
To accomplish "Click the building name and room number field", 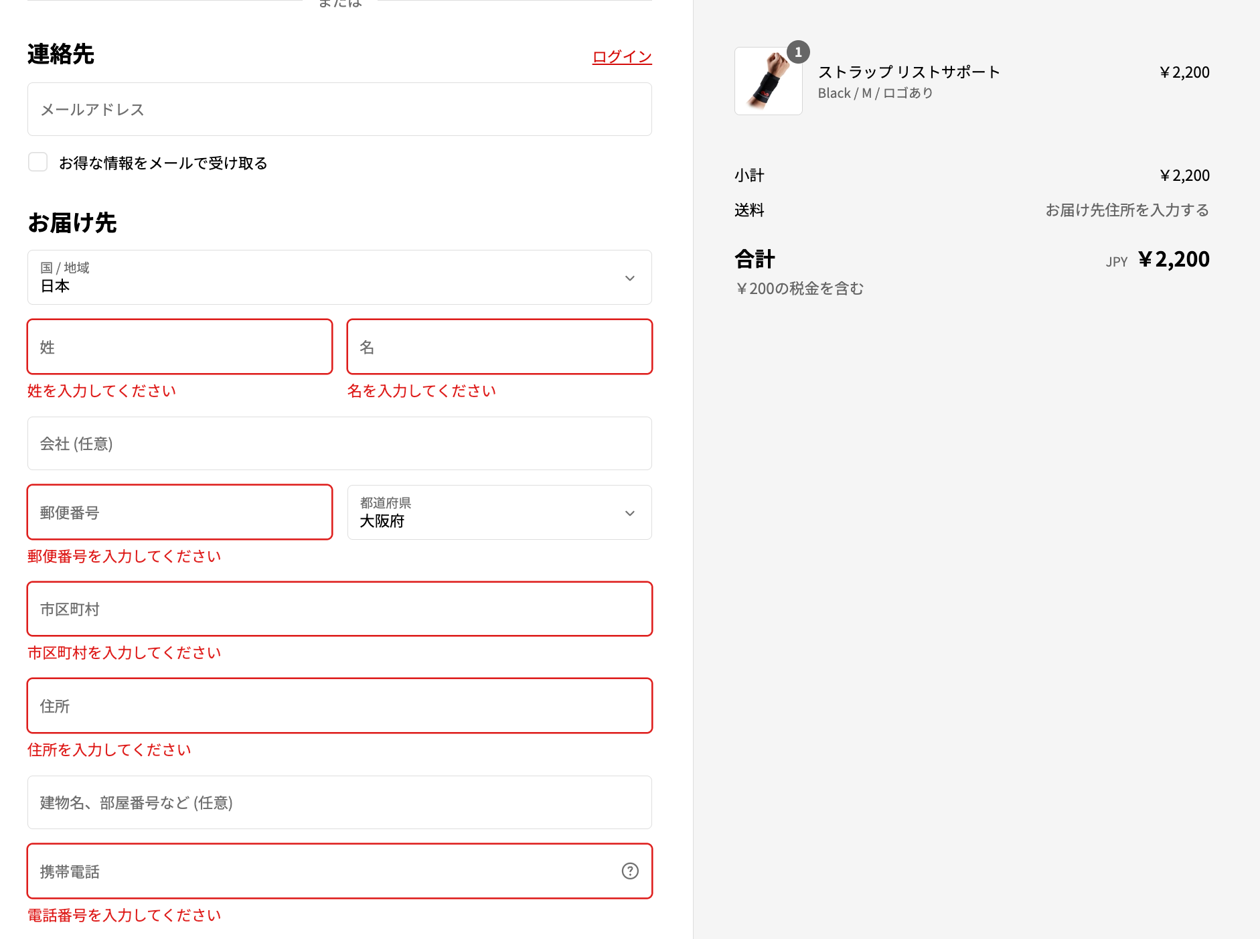I will 339,802.
